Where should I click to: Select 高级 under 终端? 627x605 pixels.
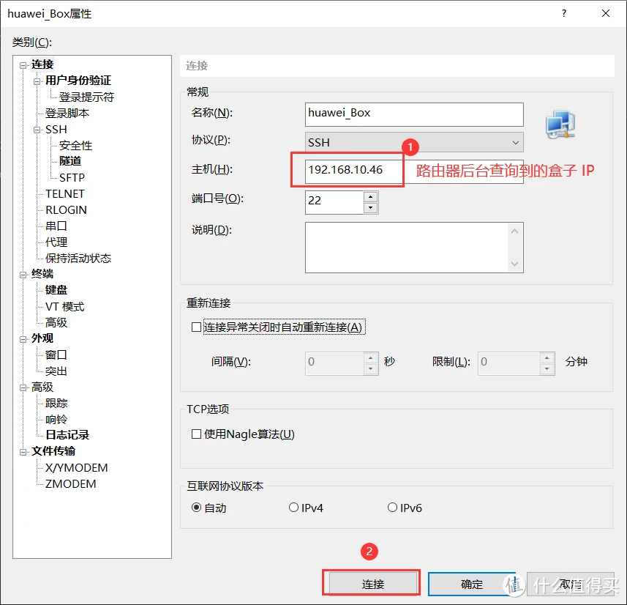click(56, 322)
